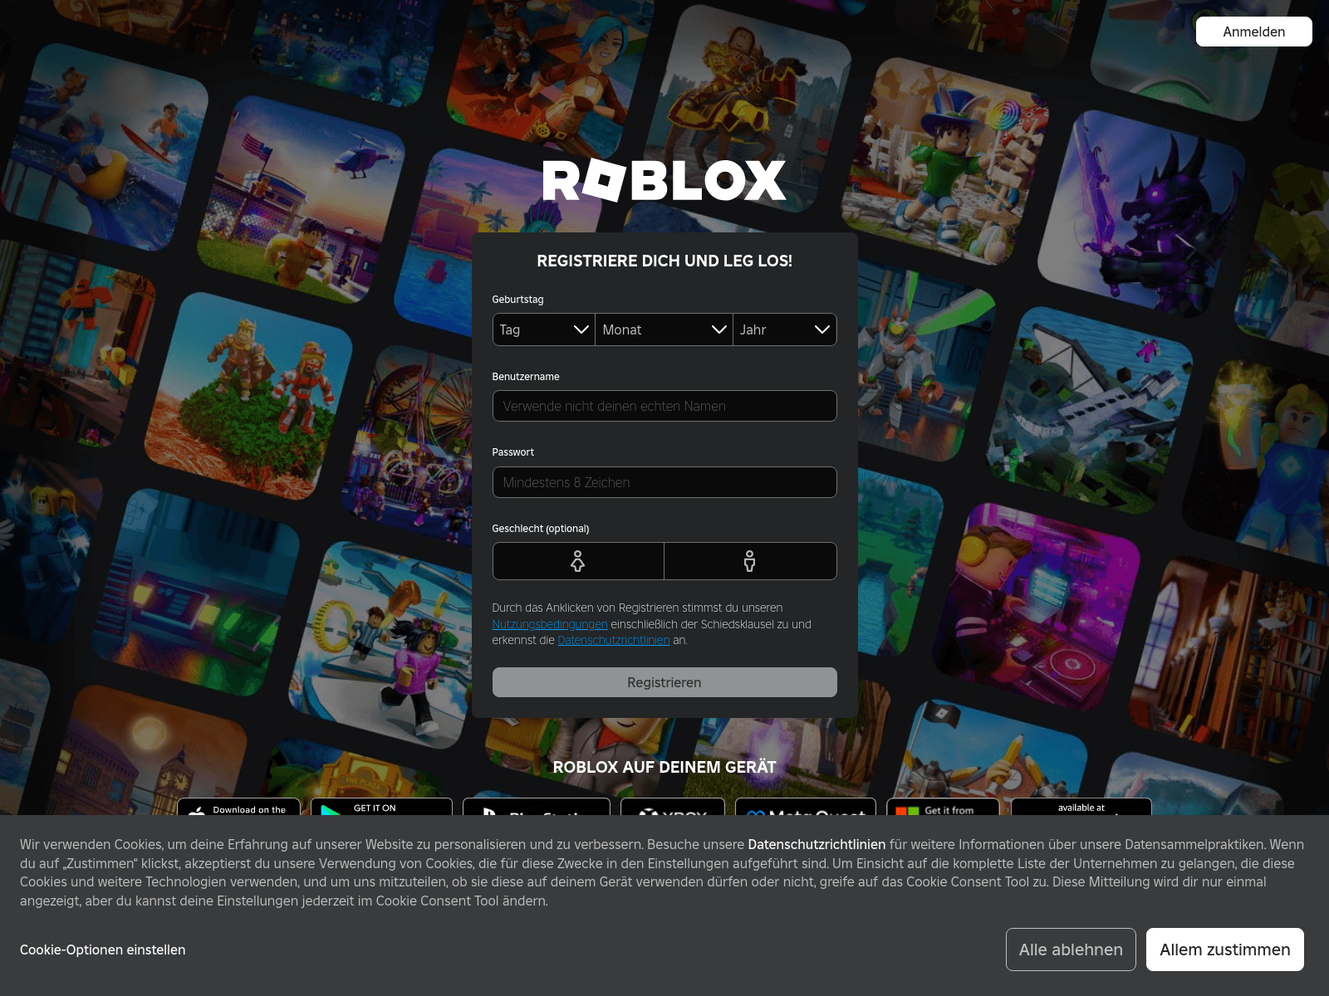1329x996 pixels.
Task: Open Cookie-Optionen einstellen
Action: (x=103, y=950)
